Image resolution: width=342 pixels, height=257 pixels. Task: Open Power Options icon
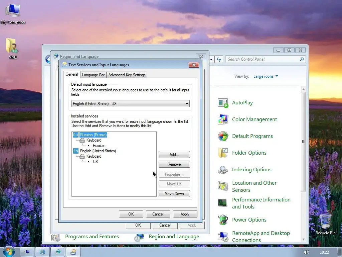223,220
